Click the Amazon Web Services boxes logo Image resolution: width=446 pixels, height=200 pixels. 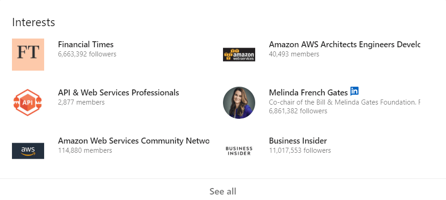tap(239, 55)
